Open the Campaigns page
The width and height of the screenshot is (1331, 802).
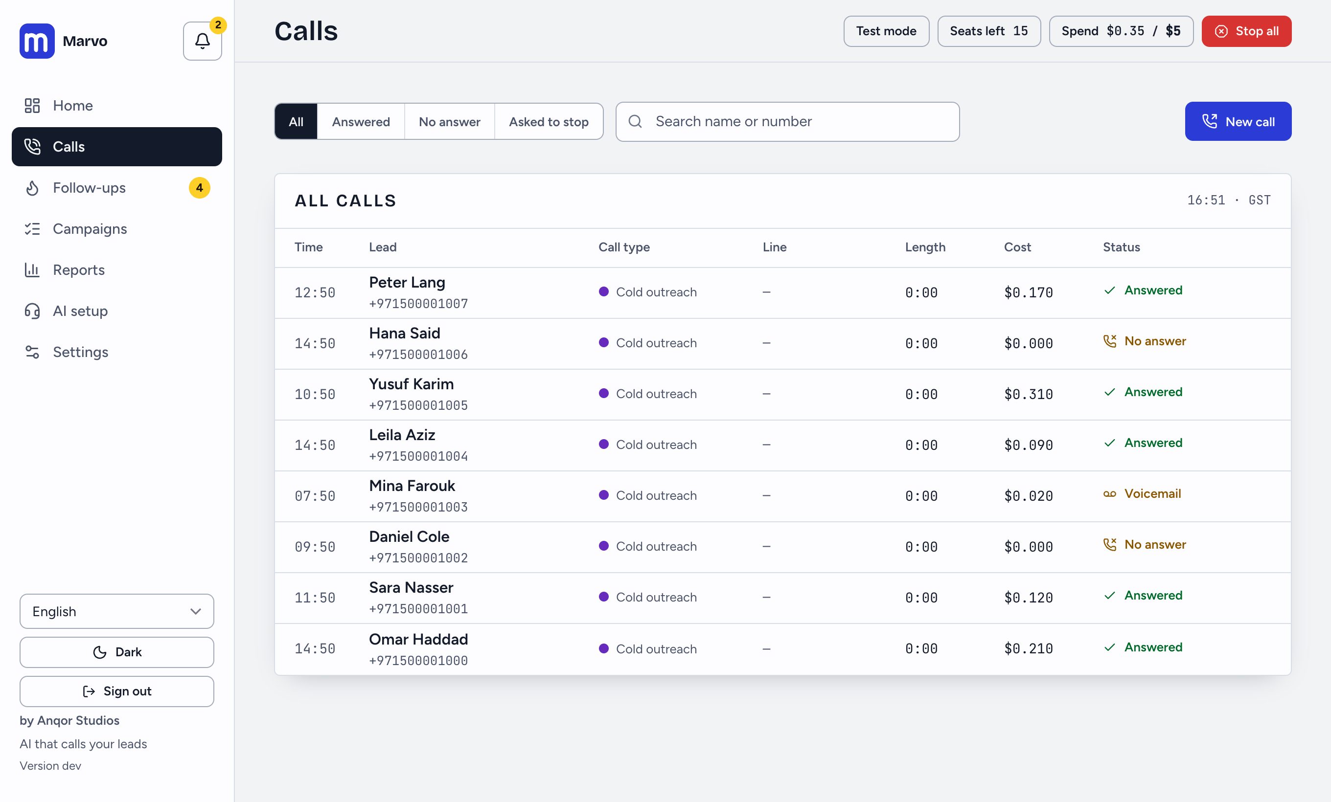[116, 229]
